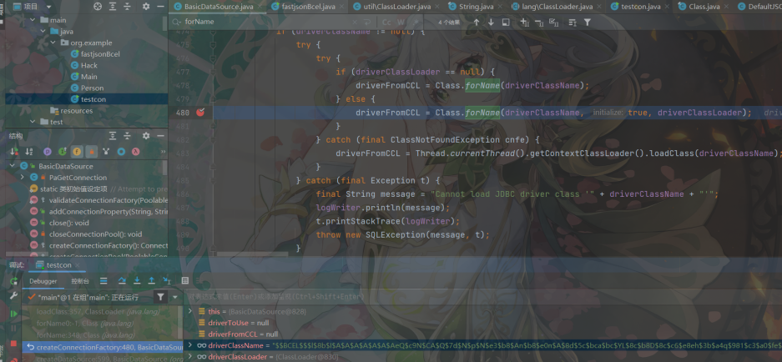This screenshot has height=362, width=782.
Task: Expand PaGetConnection node in Structure
Action: point(23,178)
